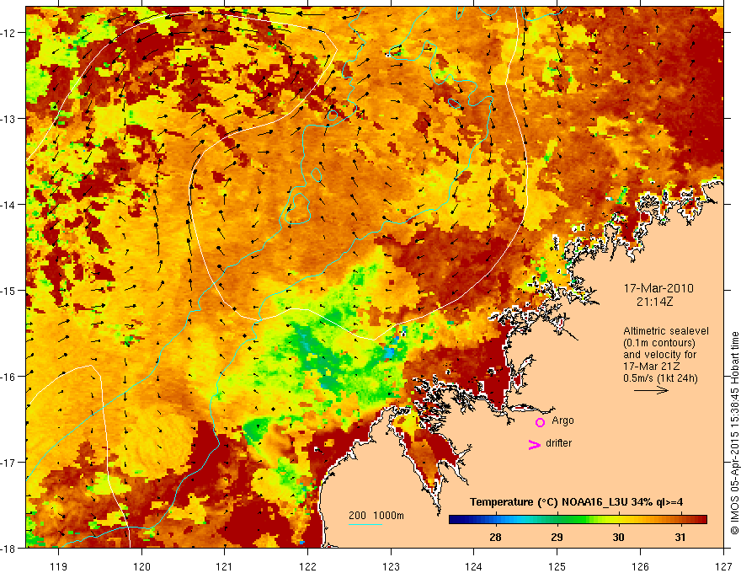The image size is (741, 573).
Task: Click the '17-Mar 21Z' caption text
Action: coord(651,367)
